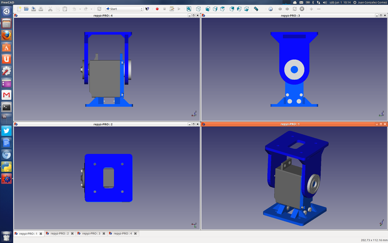This screenshot has height=243, width=388.
Task: Select the measure distance ruler tool
Action: pyautogui.click(x=256, y=9)
